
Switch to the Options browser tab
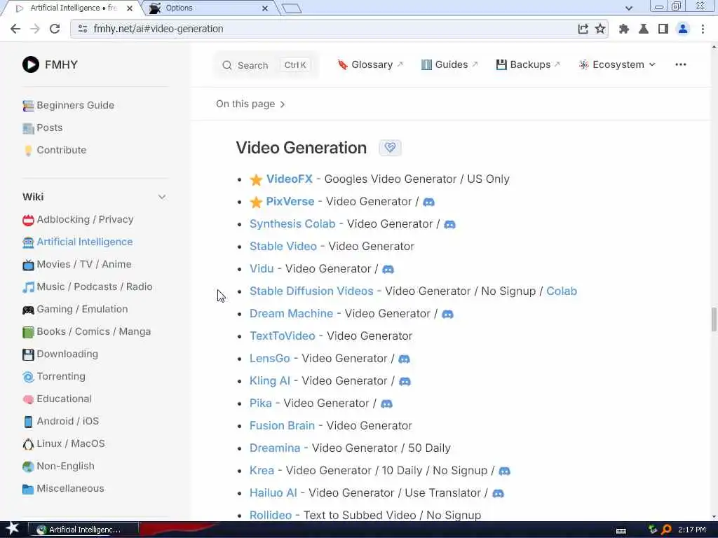[x=210, y=8]
